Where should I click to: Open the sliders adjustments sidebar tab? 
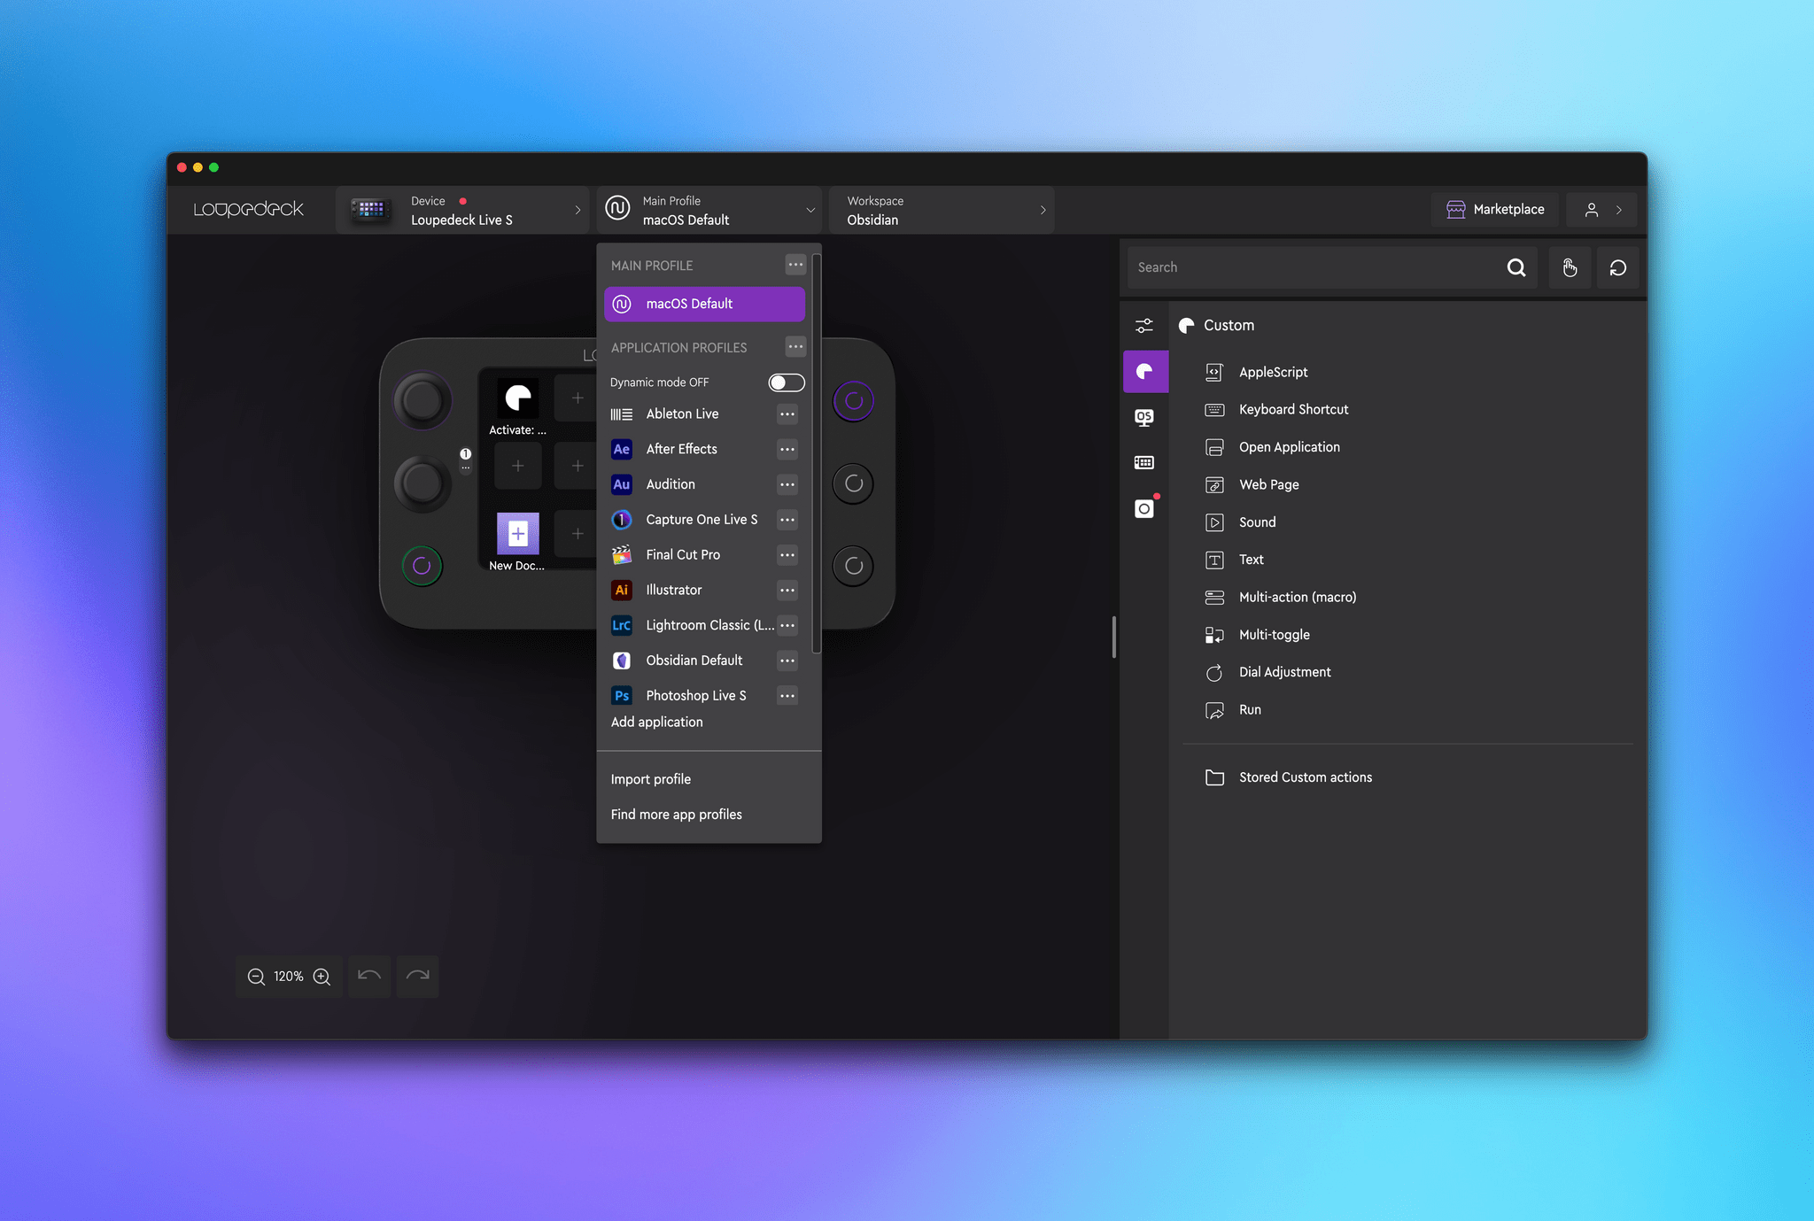[1144, 326]
